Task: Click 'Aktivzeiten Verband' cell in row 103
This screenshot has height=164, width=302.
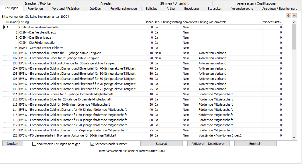Action: 230,63
